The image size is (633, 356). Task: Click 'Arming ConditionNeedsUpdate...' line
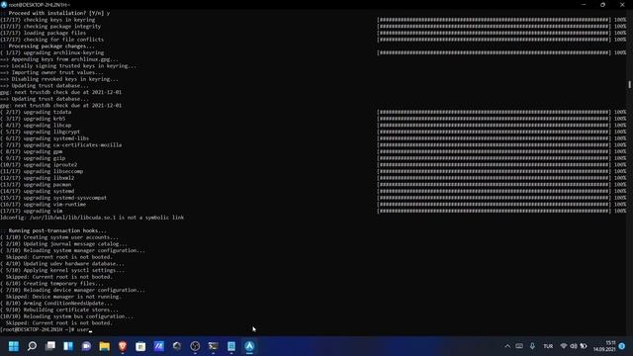56,304
